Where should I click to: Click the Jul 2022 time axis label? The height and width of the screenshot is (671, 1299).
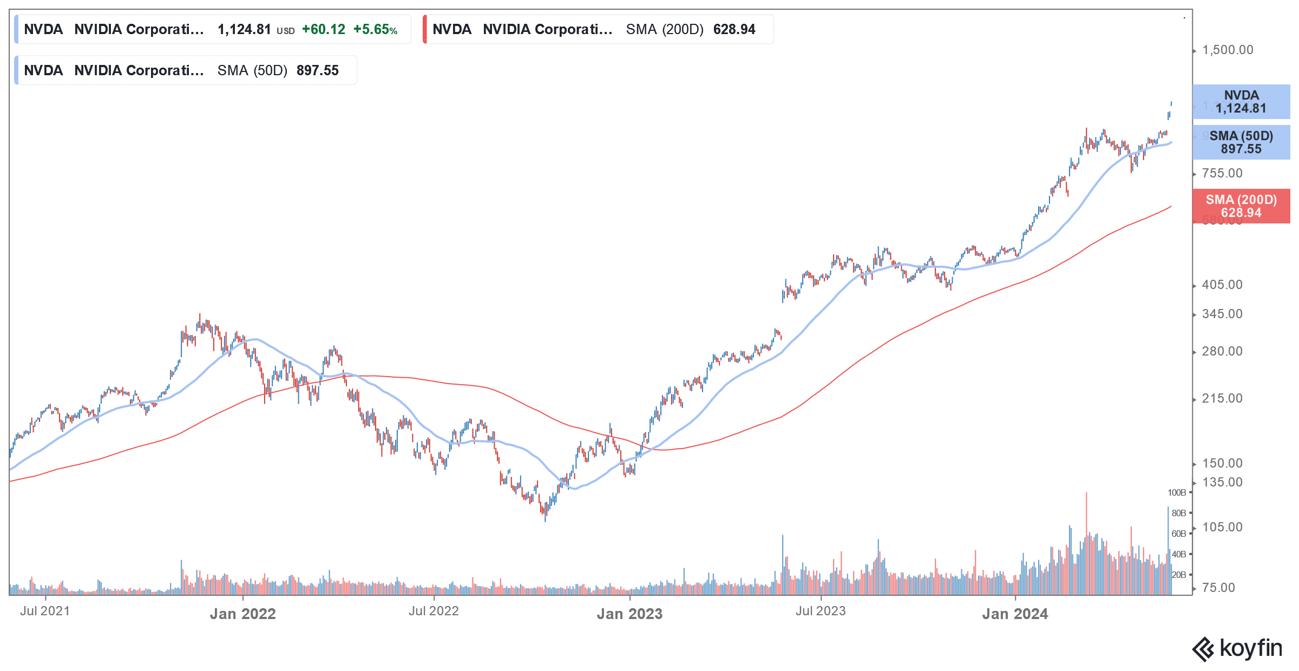(x=434, y=611)
